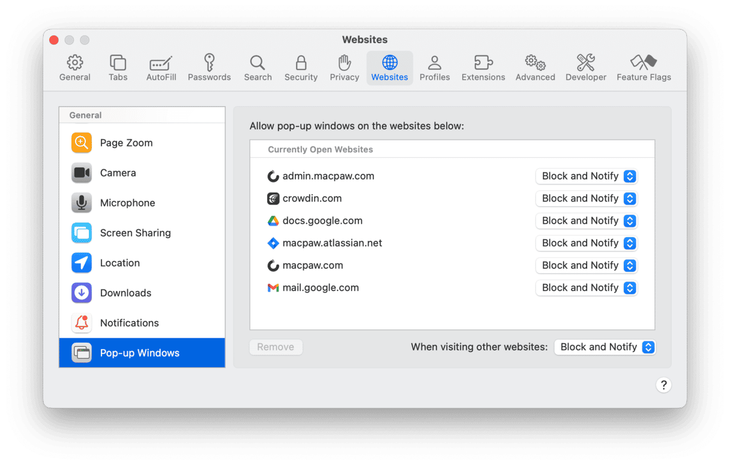Click the Location arrow icon
Screen dimensions: 730x465
82,263
